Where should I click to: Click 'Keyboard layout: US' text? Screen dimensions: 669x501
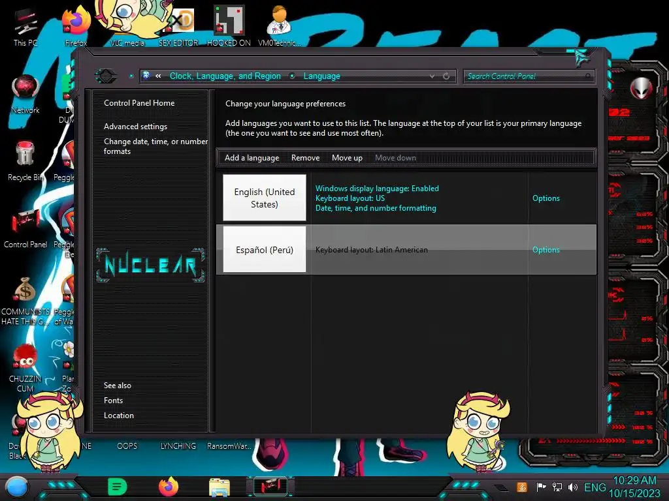pos(350,198)
